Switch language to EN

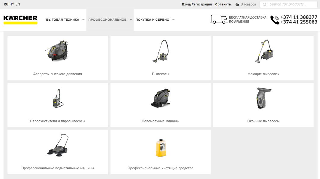[18, 4]
